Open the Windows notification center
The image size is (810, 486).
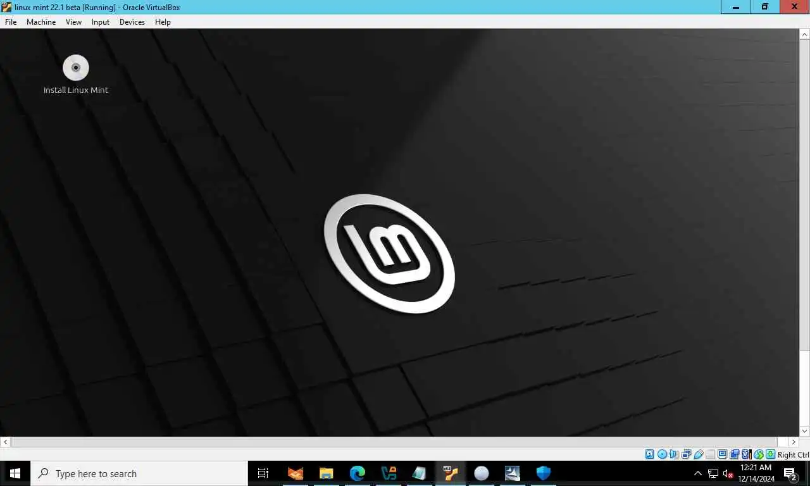(791, 473)
